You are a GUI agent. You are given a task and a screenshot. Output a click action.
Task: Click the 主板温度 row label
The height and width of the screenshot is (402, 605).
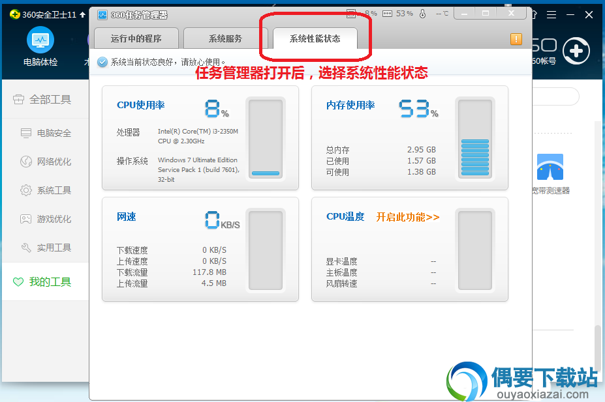pyautogui.click(x=341, y=272)
